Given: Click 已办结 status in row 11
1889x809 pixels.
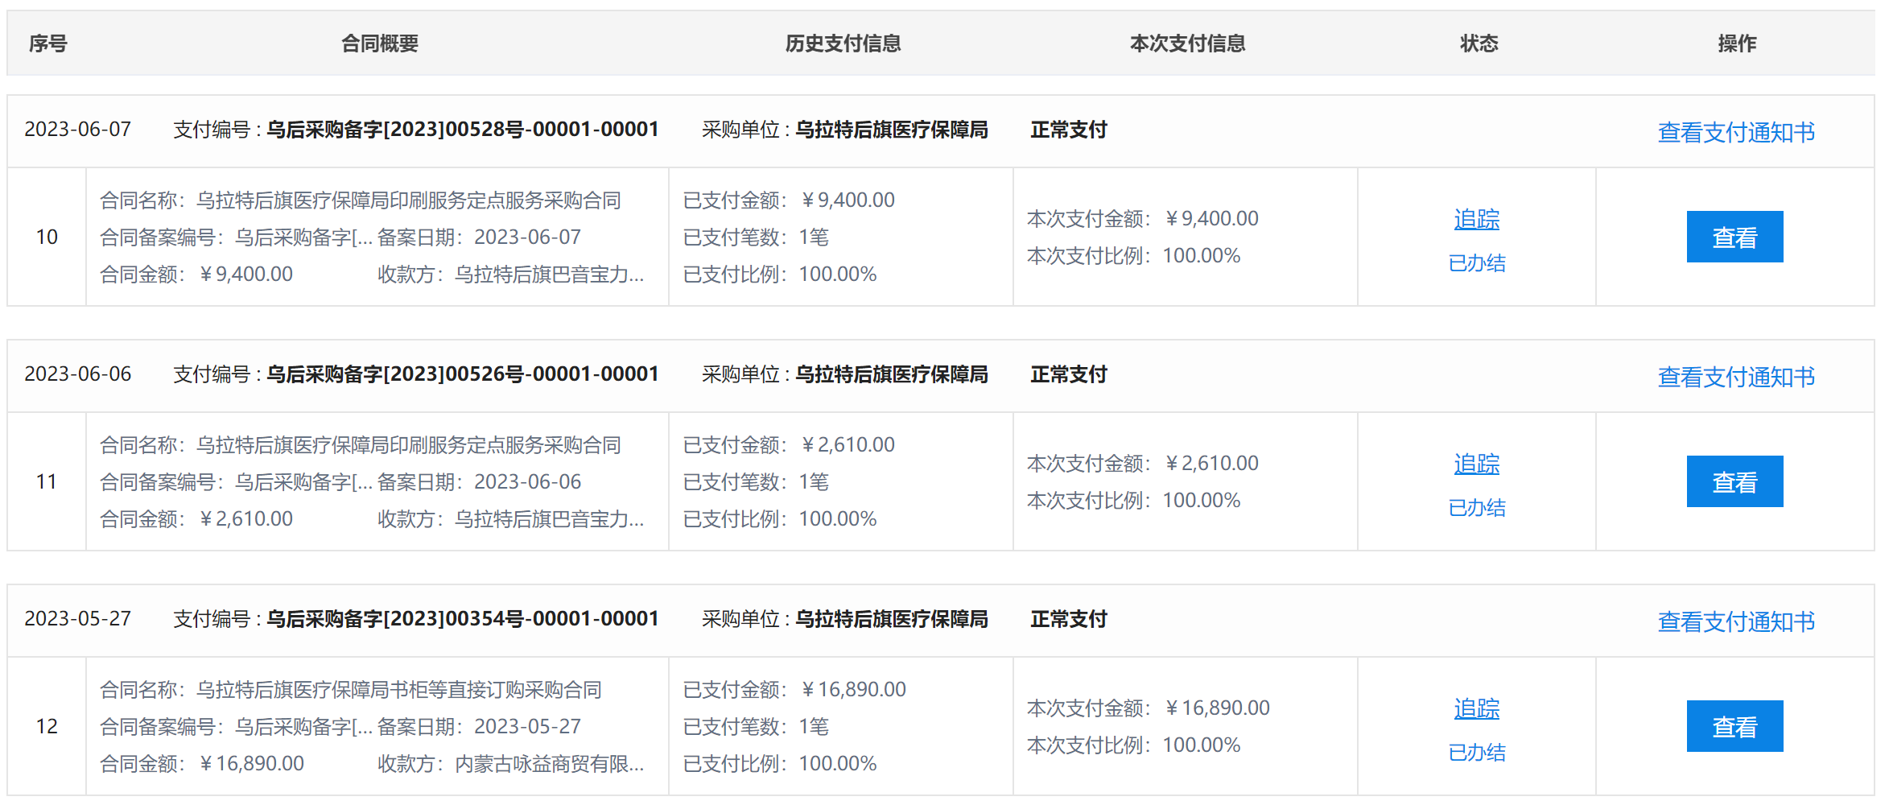Looking at the screenshot, I should (x=1477, y=508).
